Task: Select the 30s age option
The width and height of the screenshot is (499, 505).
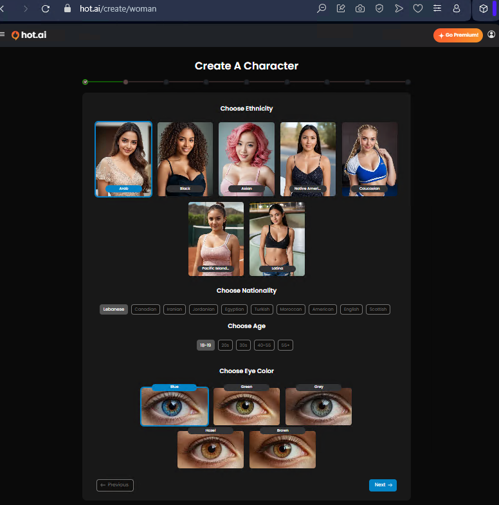Action: coord(243,345)
